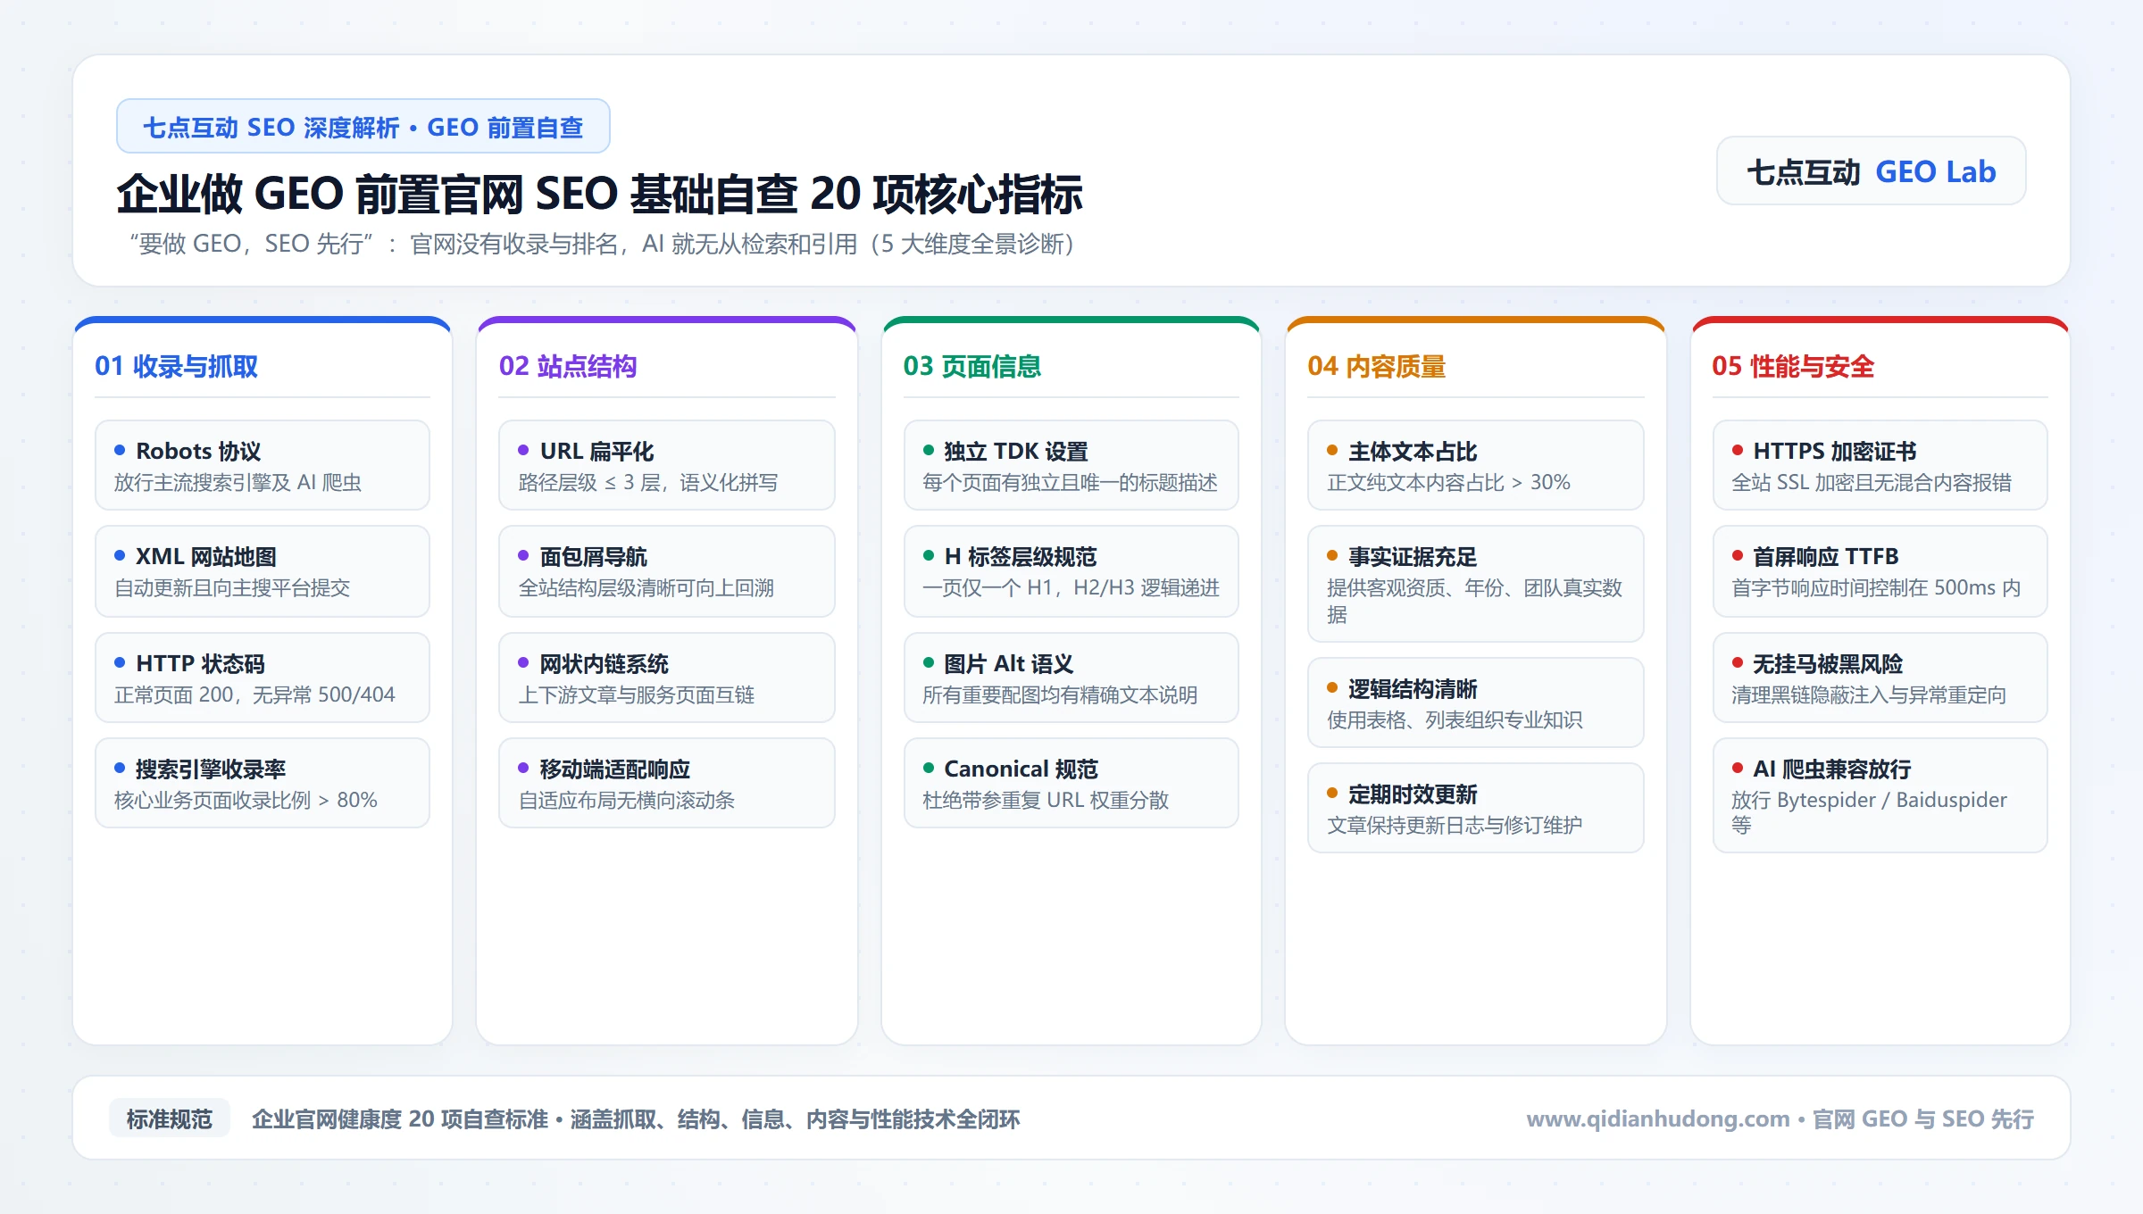Select the 七点互动 SEO 深度解析 tag label
Viewport: 2143px width, 1214px height.
pyautogui.click(x=363, y=127)
